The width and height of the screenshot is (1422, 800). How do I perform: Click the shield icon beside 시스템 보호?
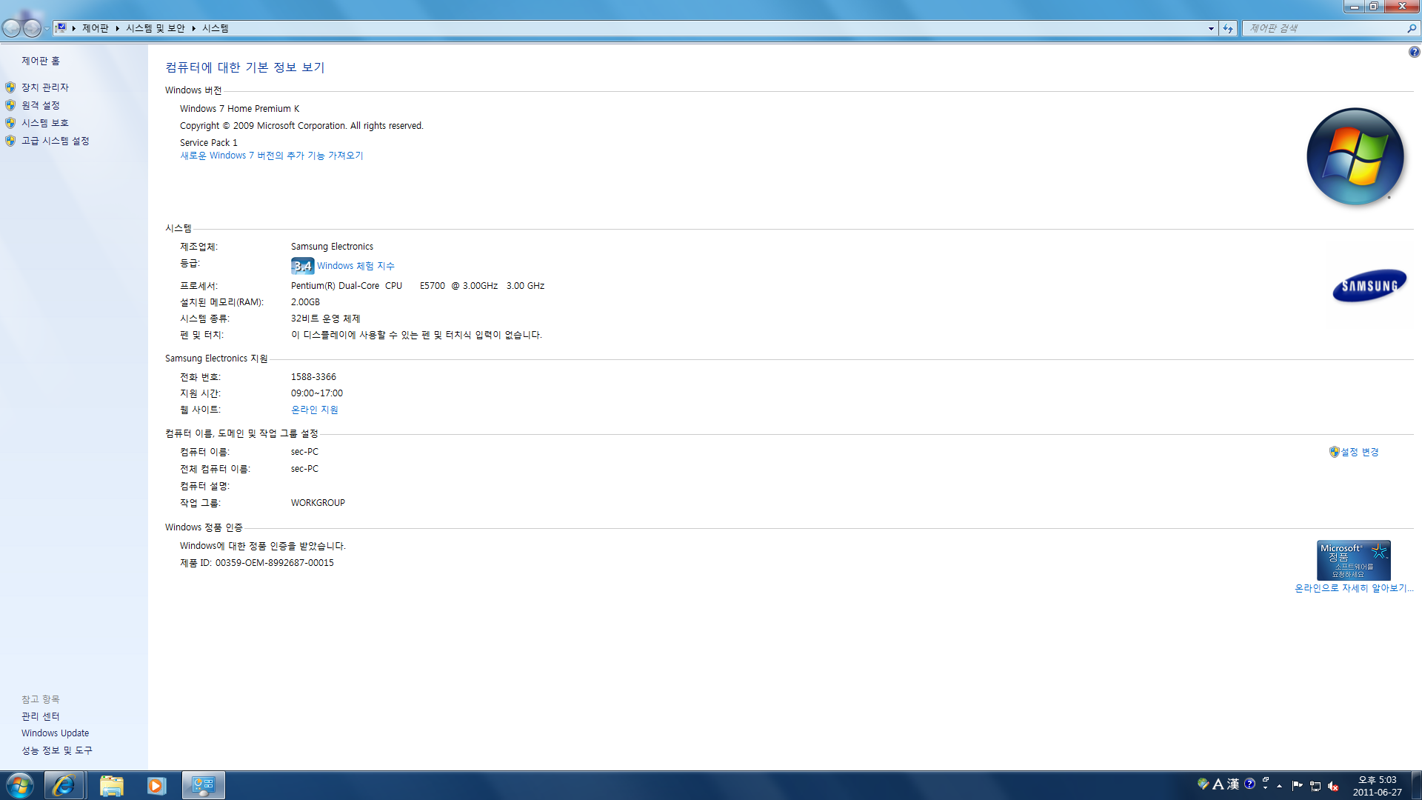click(10, 123)
